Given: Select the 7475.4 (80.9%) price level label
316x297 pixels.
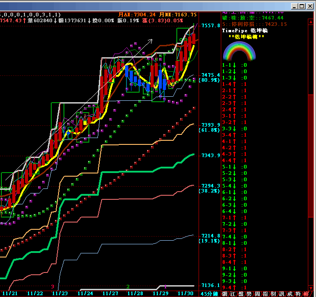Looking at the screenshot, I should click(x=210, y=77).
